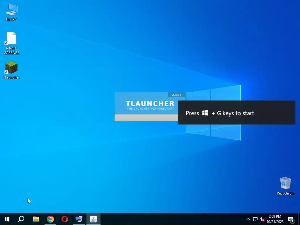This screenshot has width=300, height=225.
Task: Open Opera browser from taskbar
Action: tap(65, 219)
